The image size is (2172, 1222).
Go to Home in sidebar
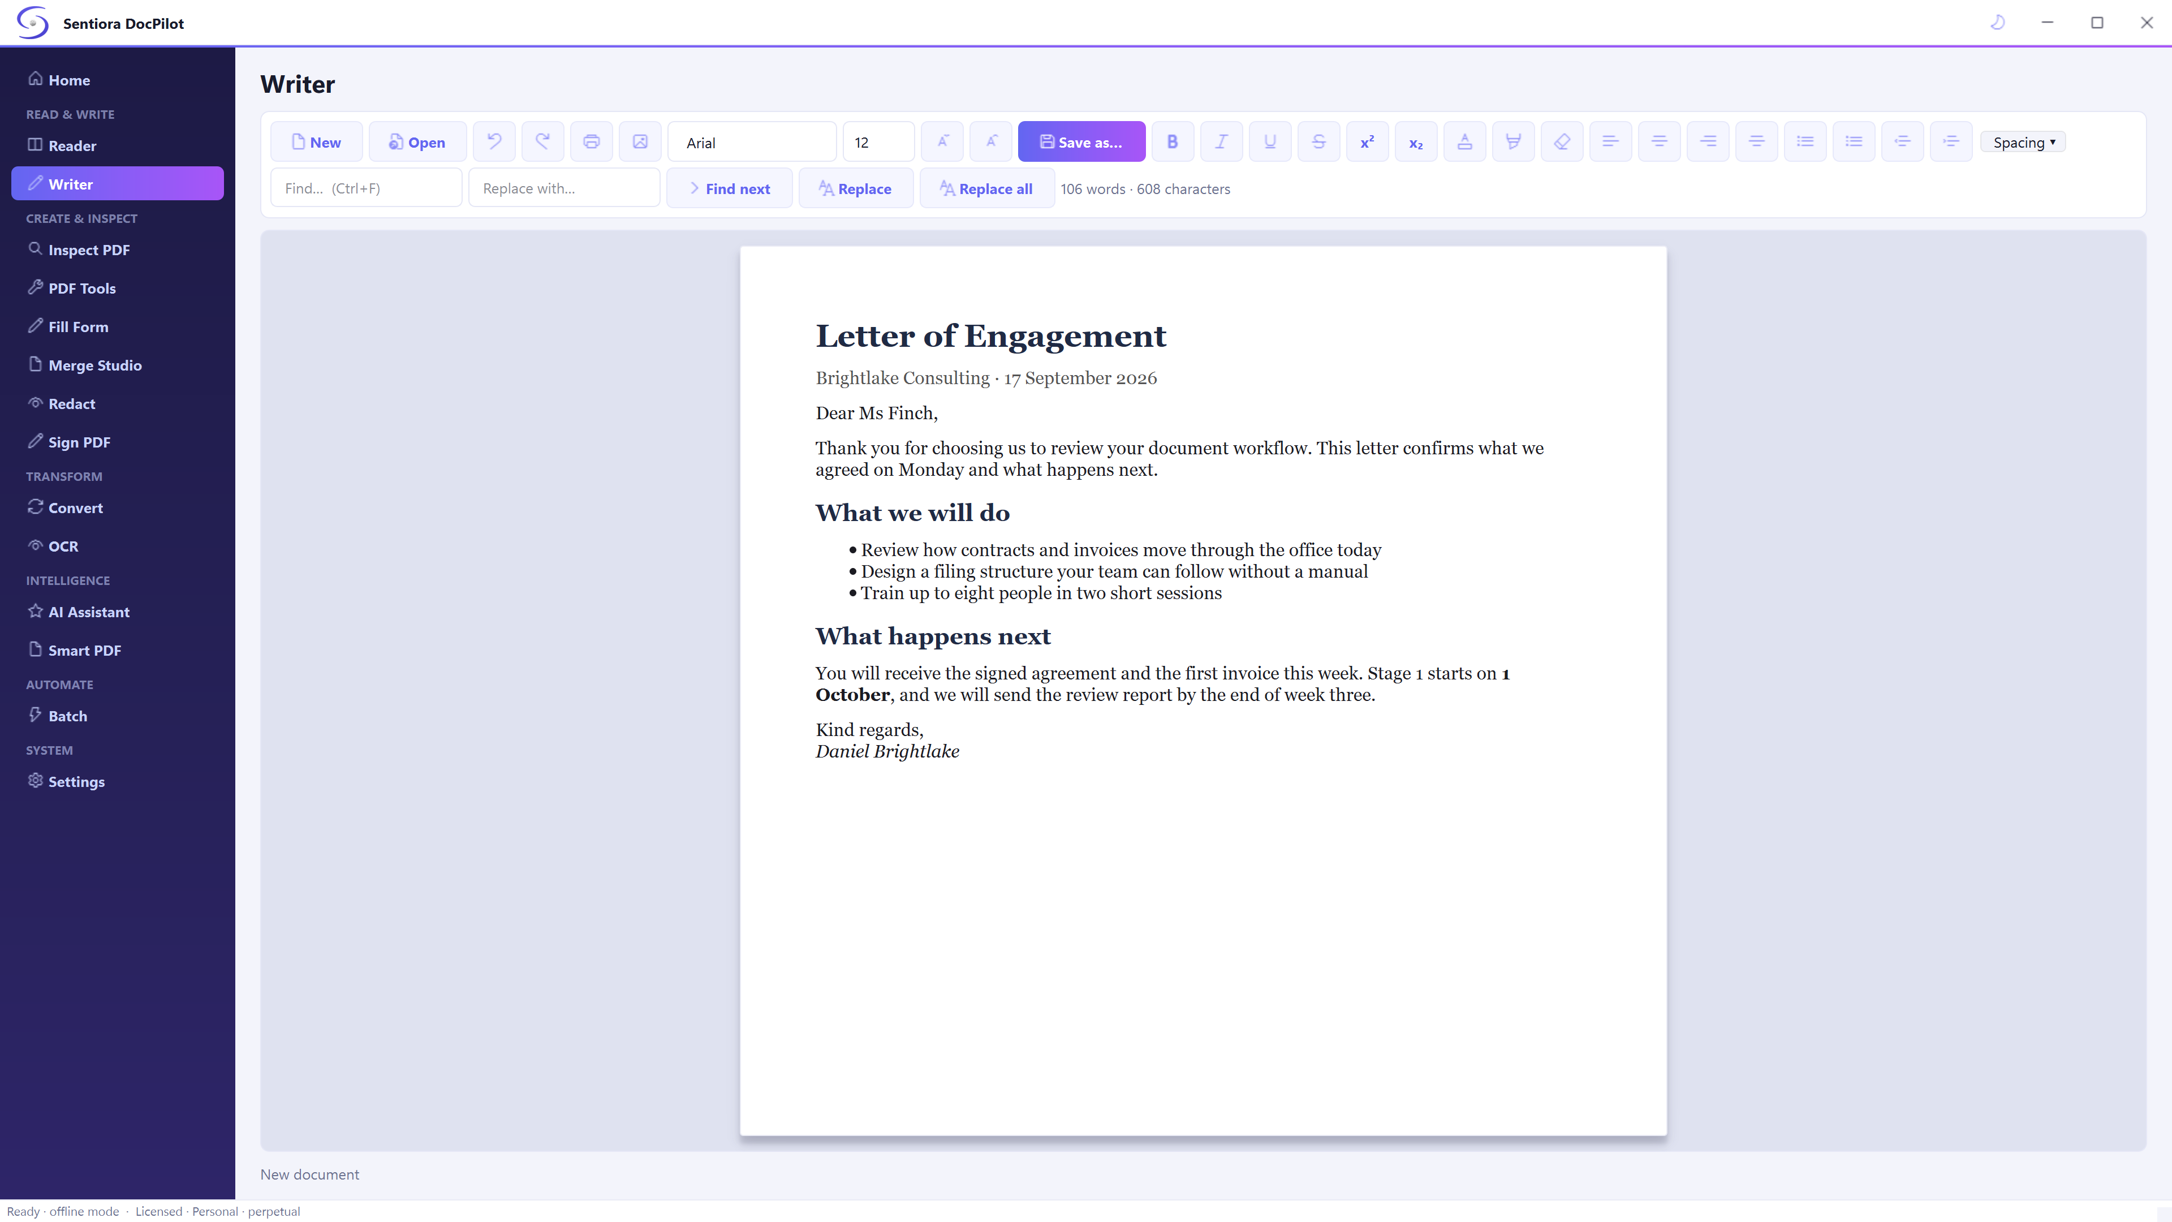point(117,79)
